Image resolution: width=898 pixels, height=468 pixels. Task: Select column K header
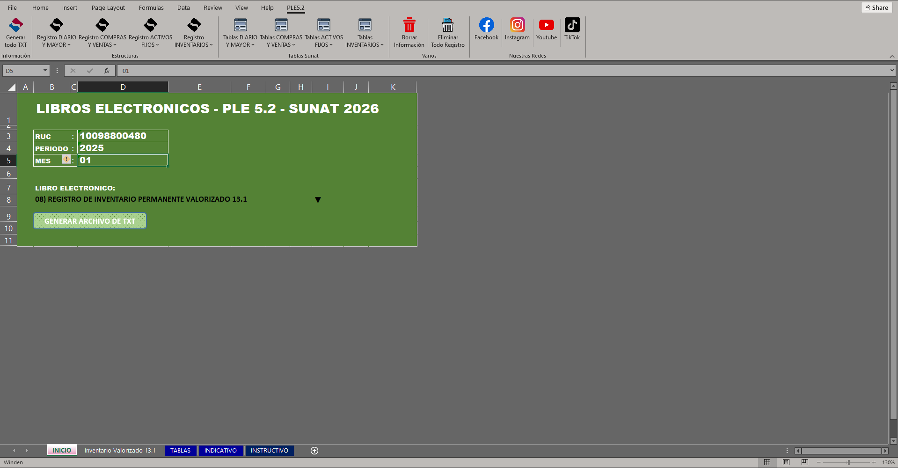(x=393, y=87)
